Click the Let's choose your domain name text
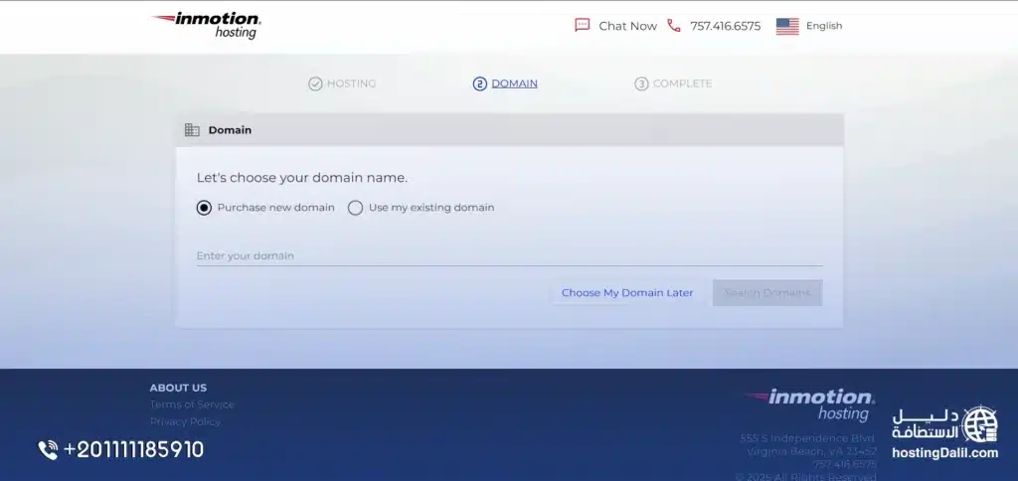Image resolution: width=1018 pixels, height=481 pixels. pyautogui.click(x=302, y=178)
